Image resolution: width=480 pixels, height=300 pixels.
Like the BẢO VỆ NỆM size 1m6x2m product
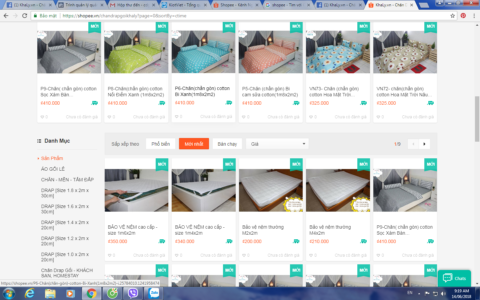pos(110,255)
